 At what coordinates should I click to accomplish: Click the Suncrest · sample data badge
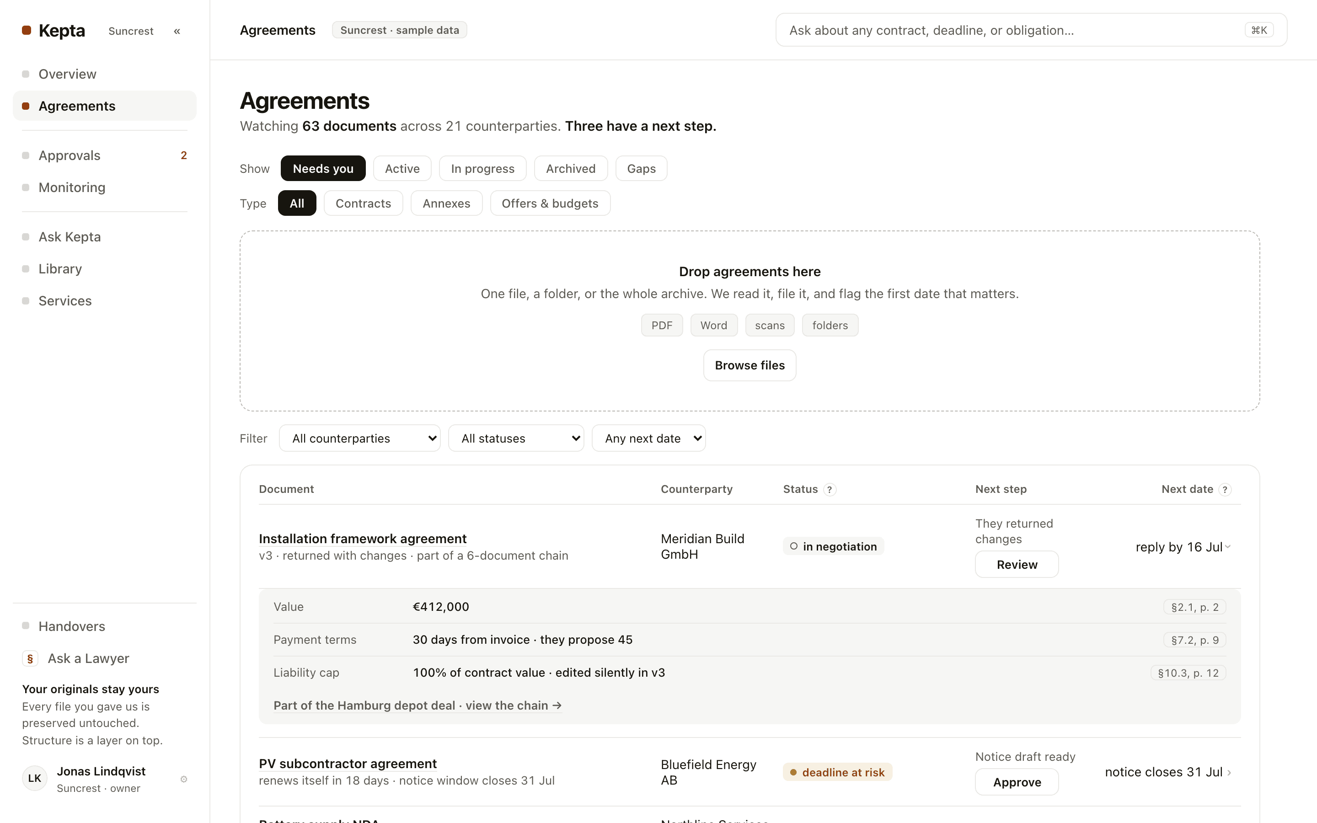point(400,30)
